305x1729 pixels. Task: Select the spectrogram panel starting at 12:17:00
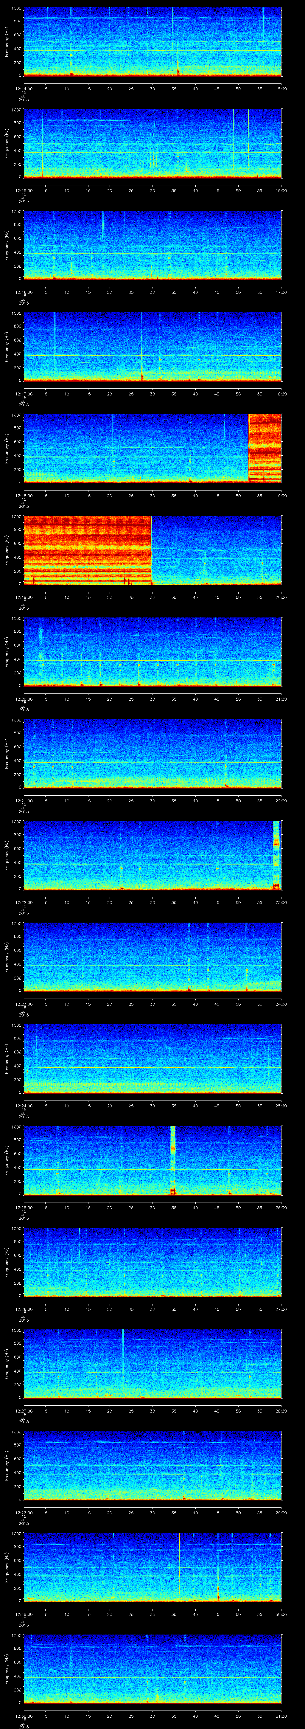[x=152, y=347]
